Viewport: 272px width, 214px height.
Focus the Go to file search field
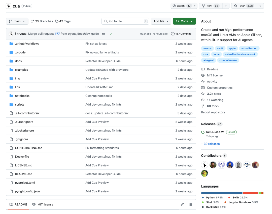pos(125,21)
